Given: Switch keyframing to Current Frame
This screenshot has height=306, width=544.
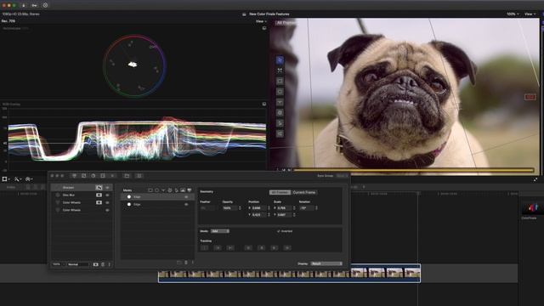Looking at the screenshot, I should pos(304,192).
